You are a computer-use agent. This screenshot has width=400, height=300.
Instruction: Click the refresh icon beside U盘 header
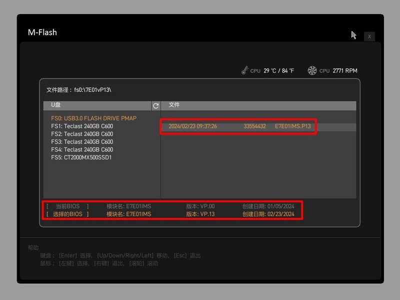point(155,105)
